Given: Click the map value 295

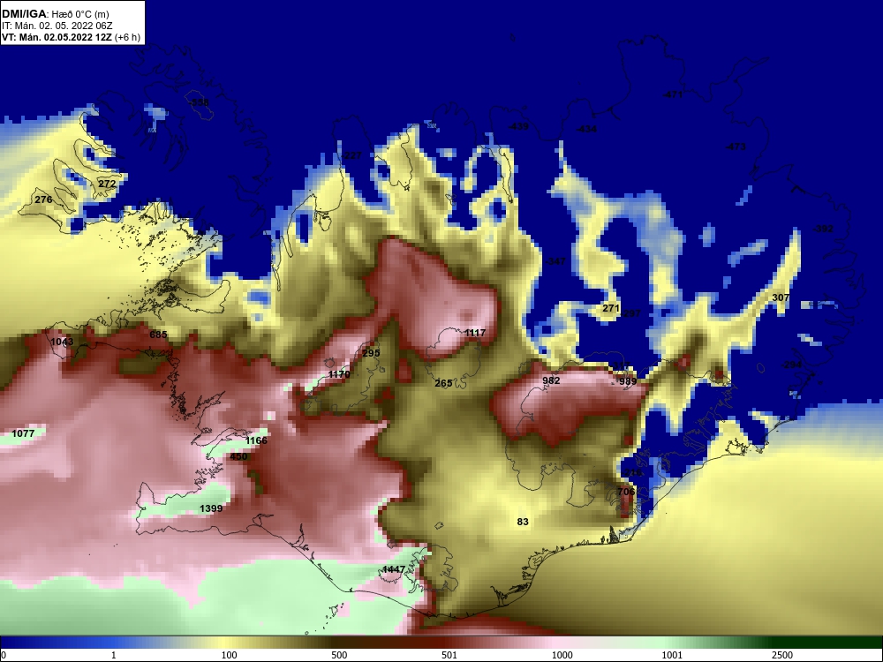Looking at the screenshot, I should (371, 353).
